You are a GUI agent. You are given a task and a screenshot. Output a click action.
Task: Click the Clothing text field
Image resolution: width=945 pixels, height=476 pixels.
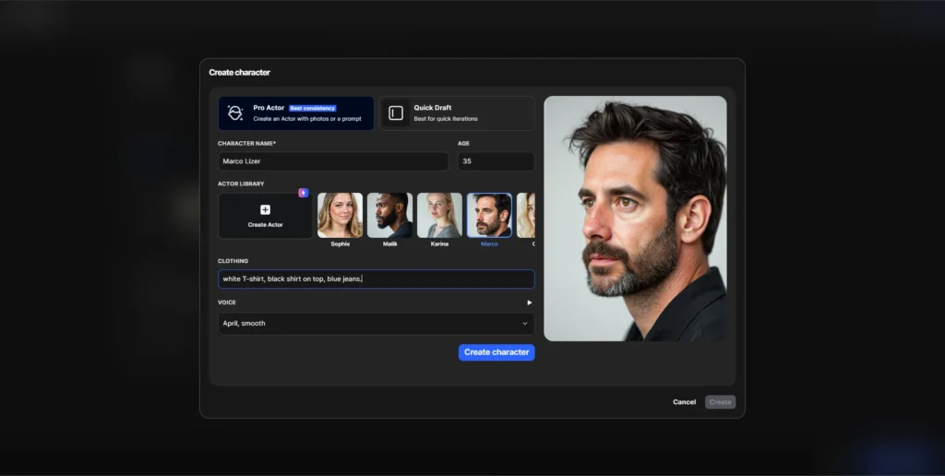point(377,279)
